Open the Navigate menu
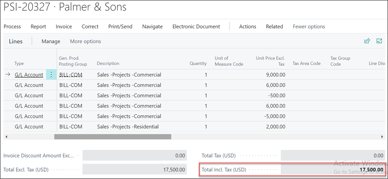 point(152,26)
